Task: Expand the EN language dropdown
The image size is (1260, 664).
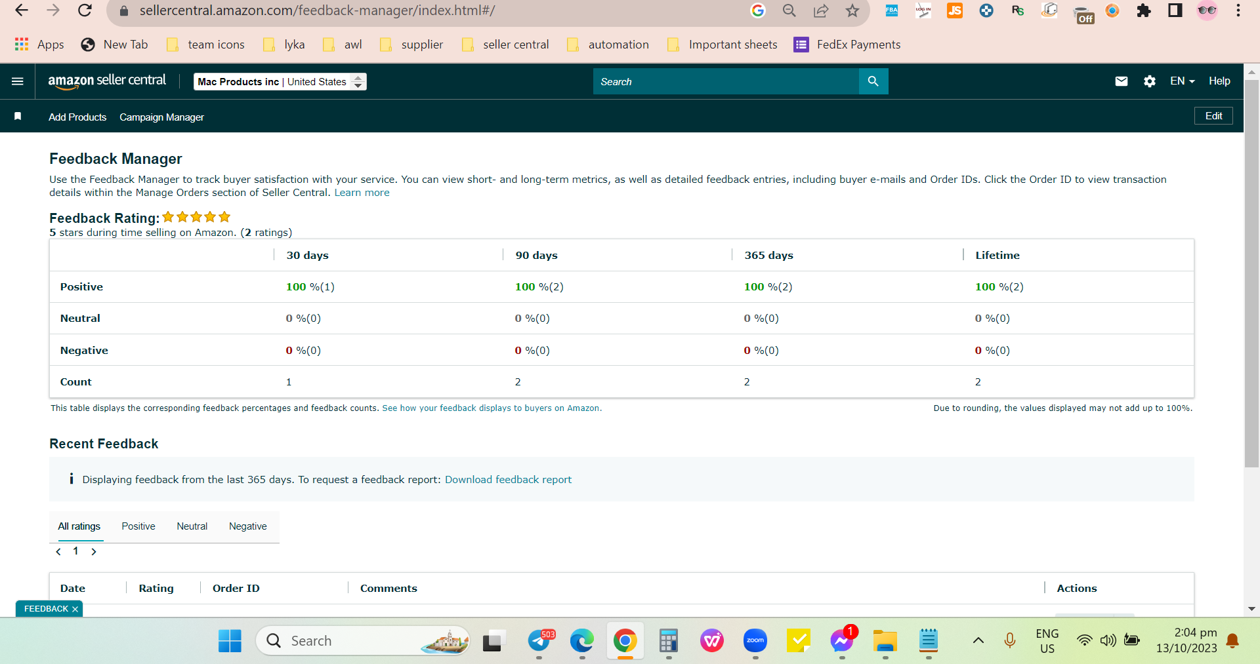Action: [1183, 81]
